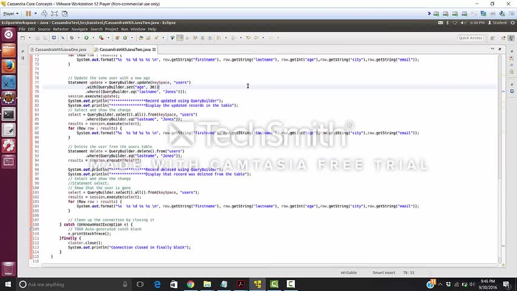Close the CassandraWithJavaTwo.java tab

[x=154, y=50]
